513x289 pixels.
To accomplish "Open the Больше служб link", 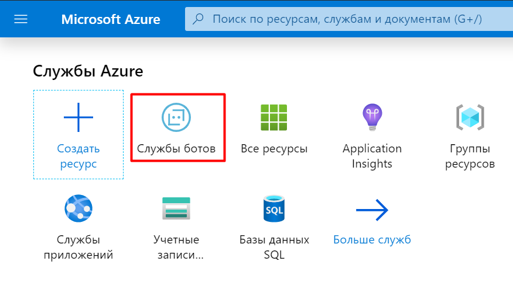I will [372, 239].
